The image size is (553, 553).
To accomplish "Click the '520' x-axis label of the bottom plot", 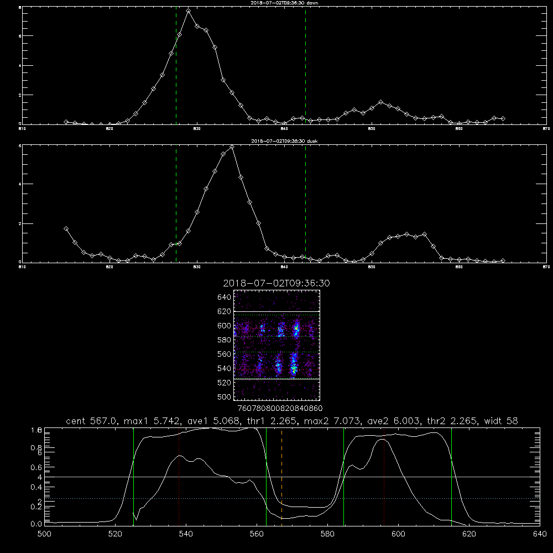I will pos(115,534).
